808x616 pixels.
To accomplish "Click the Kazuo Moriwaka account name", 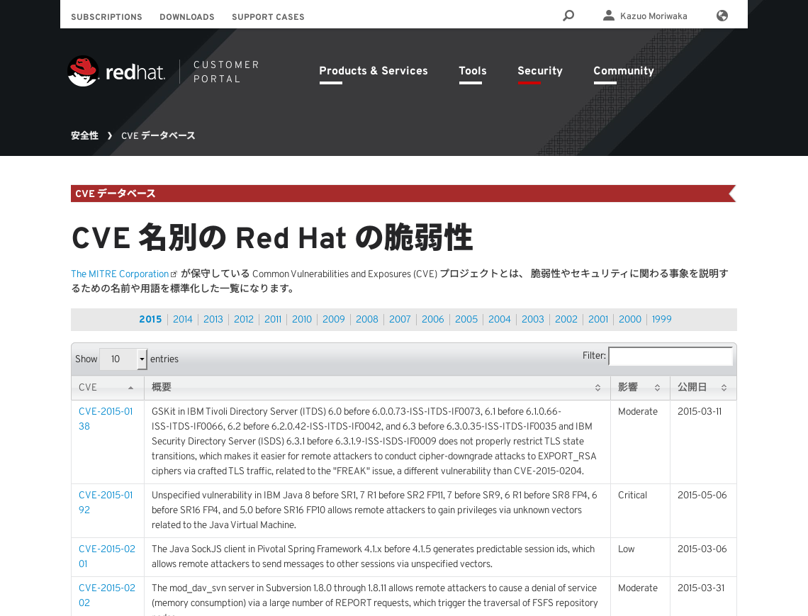I will 653,16.
